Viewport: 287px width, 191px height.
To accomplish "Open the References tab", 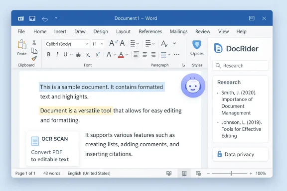I will (150, 31).
